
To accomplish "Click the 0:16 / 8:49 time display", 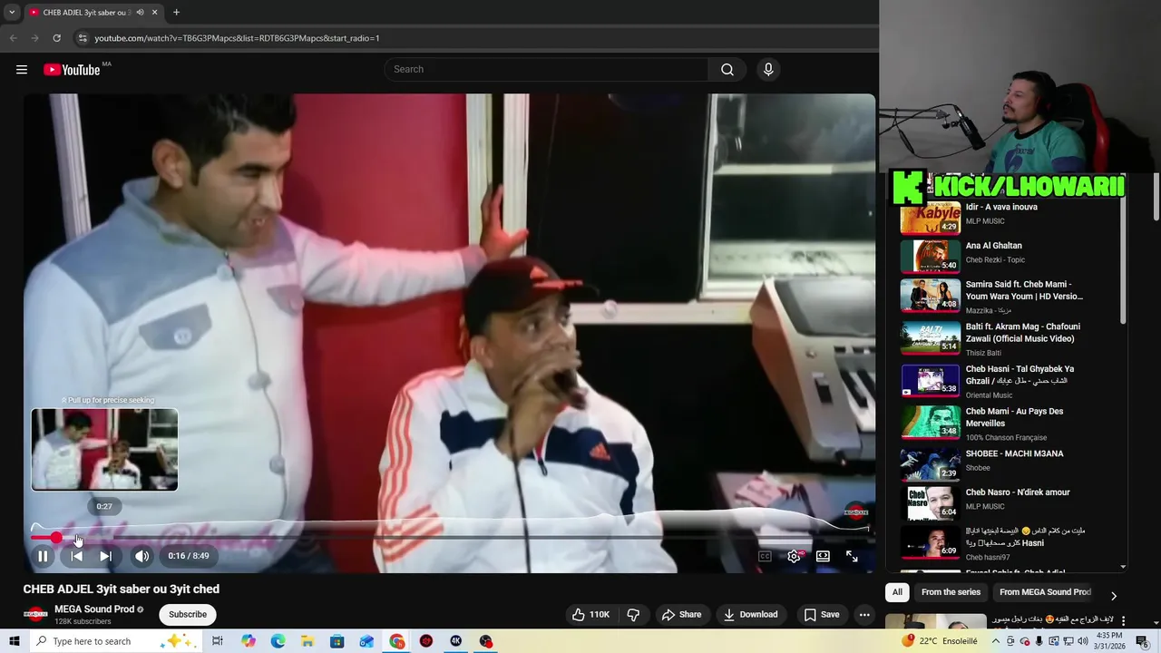I will coord(189,556).
